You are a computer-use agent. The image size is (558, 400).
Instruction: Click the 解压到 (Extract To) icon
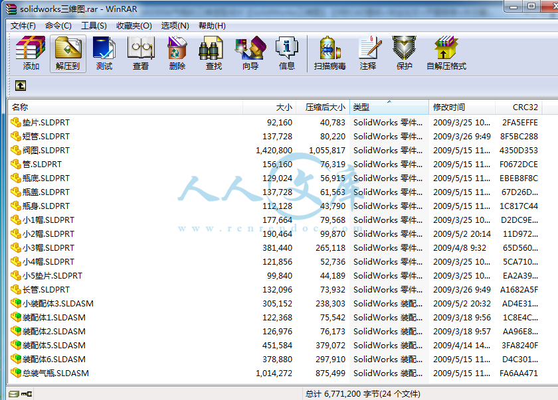[x=68, y=53]
